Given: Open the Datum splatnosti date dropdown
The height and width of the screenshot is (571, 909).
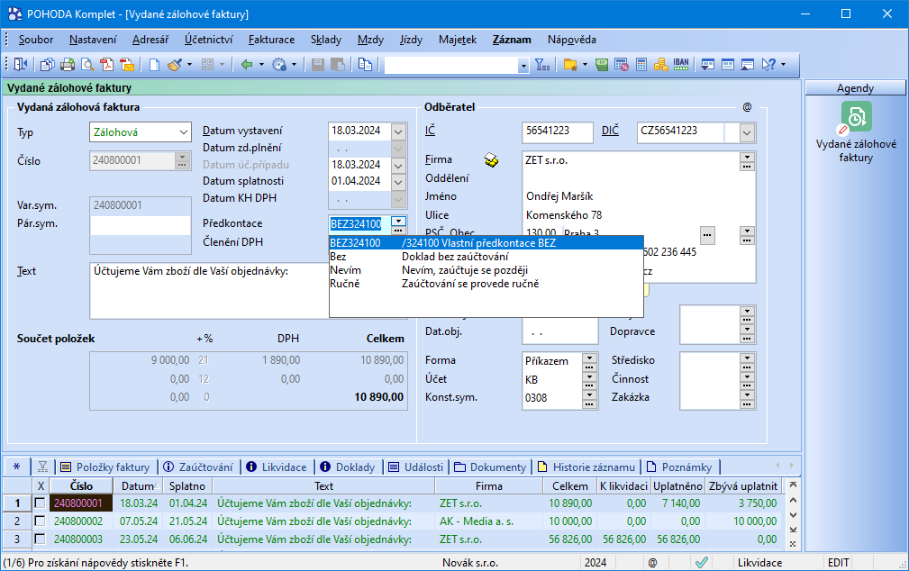Looking at the screenshot, I should (x=398, y=181).
